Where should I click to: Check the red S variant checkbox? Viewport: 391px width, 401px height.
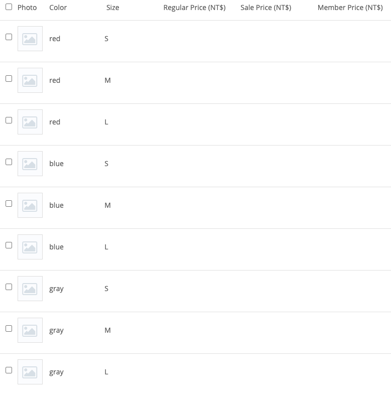point(9,37)
